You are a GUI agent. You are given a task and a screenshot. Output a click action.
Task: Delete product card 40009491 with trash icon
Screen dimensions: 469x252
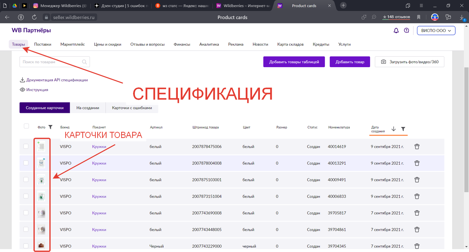(x=417, y=180)
